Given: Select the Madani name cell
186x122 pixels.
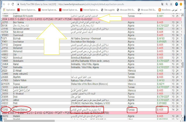Looking at the screenshot, I should click(x=17, y=116).
